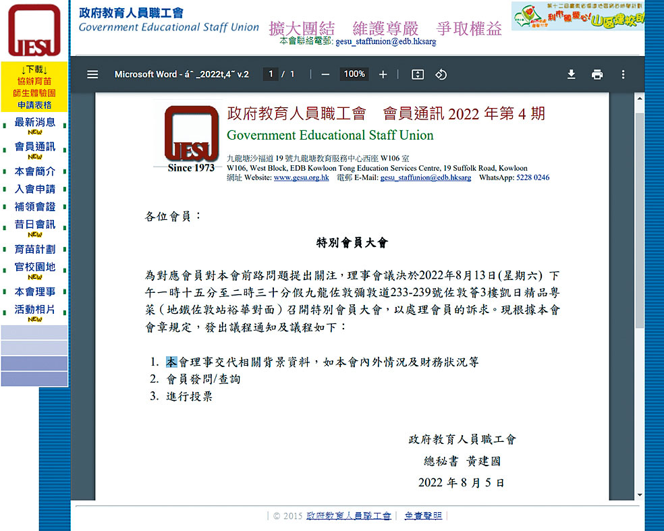Screen dimensions: 664x531
Task: Click agenda item 會員發問/查詢
Action: [204, 379]
